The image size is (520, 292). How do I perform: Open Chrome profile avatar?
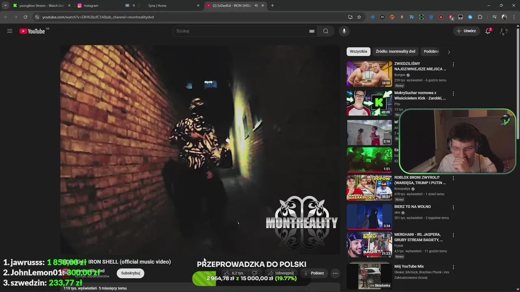(x=504, y=17)
